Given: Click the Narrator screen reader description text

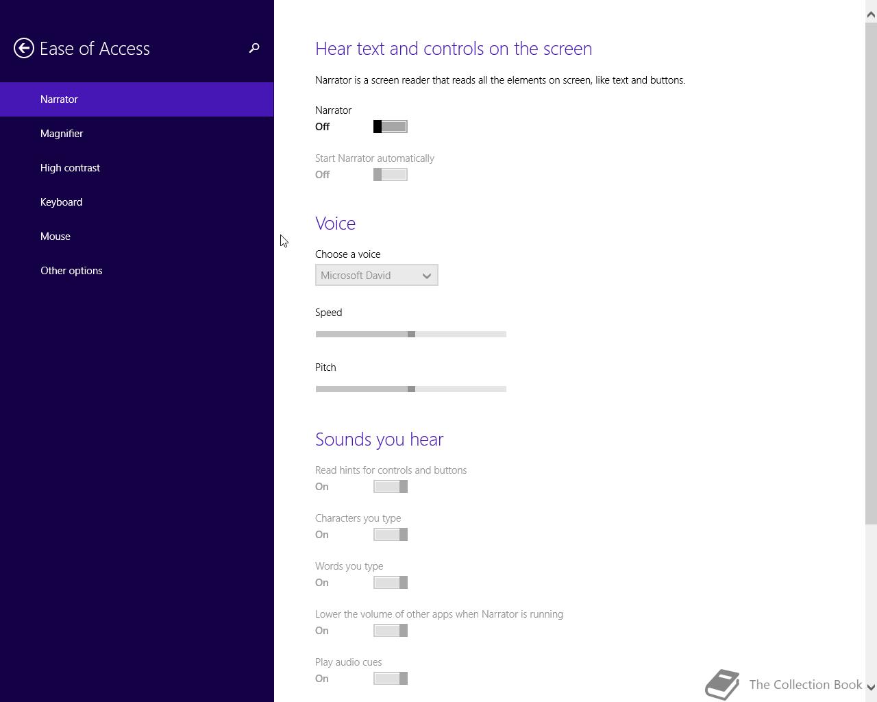Looking at the screenshot, I should 500,80.
